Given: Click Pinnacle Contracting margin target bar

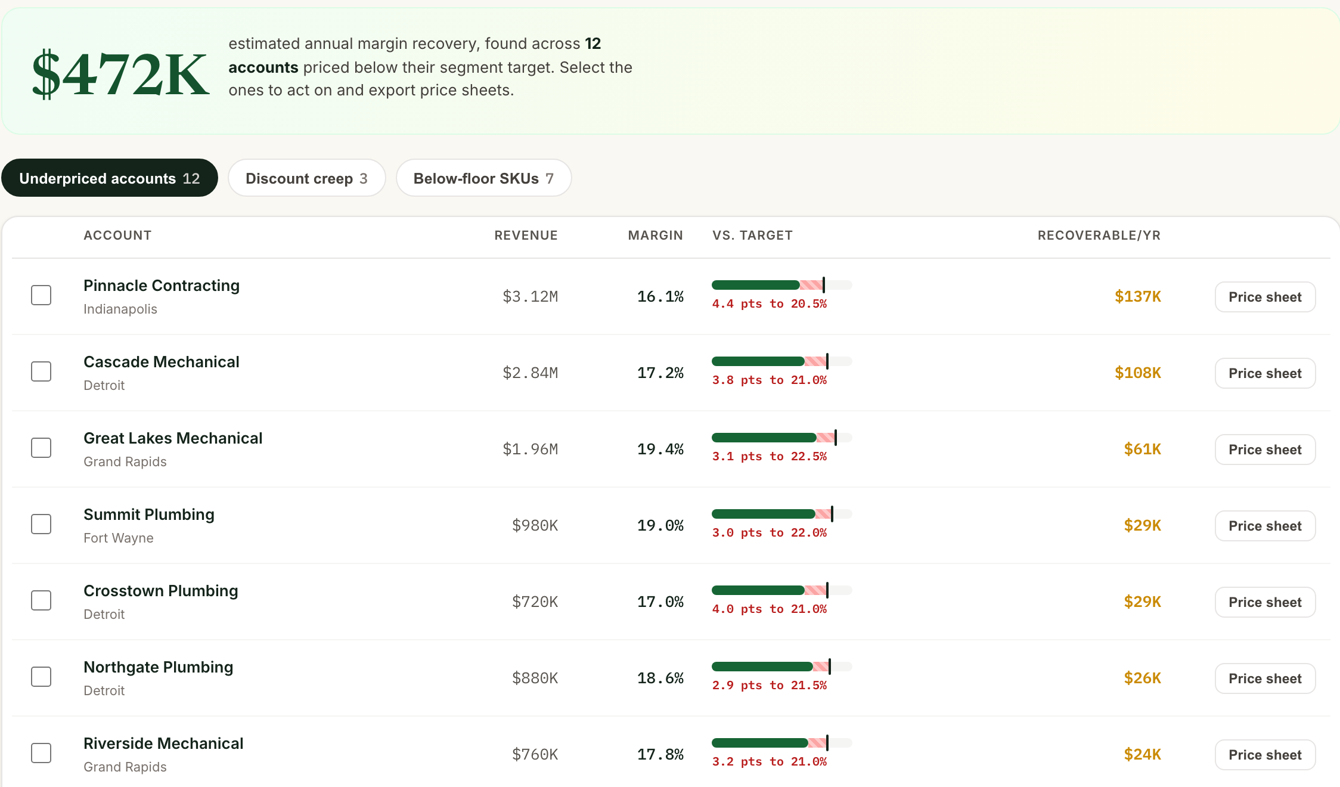Looking at the screenshot, I should 782,285.
